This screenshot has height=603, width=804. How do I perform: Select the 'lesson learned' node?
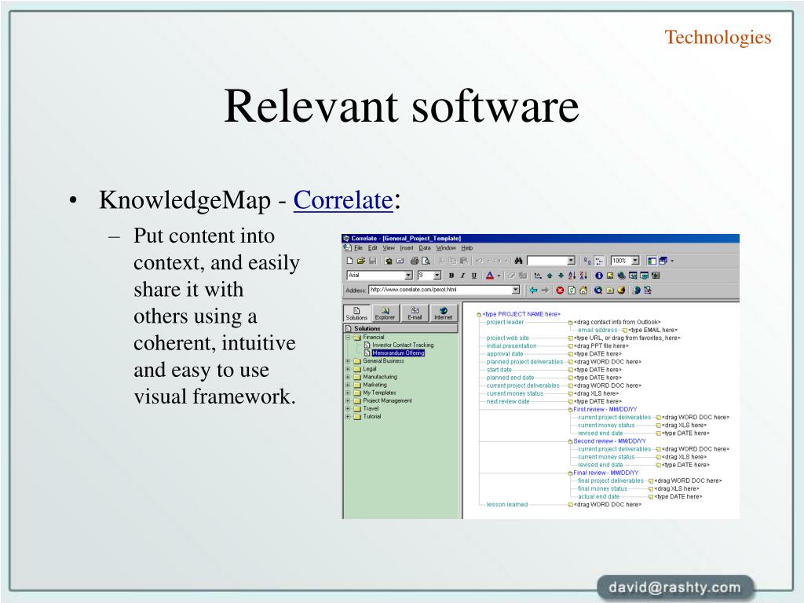(x=506, y=505)
